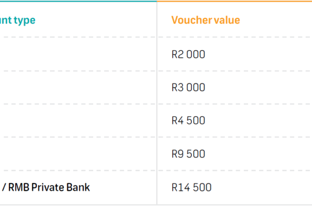Click the dashed divider below R9 500
The height and width of the screenshot is (208, 312).
pyautogui.click(x=234, y=171)
